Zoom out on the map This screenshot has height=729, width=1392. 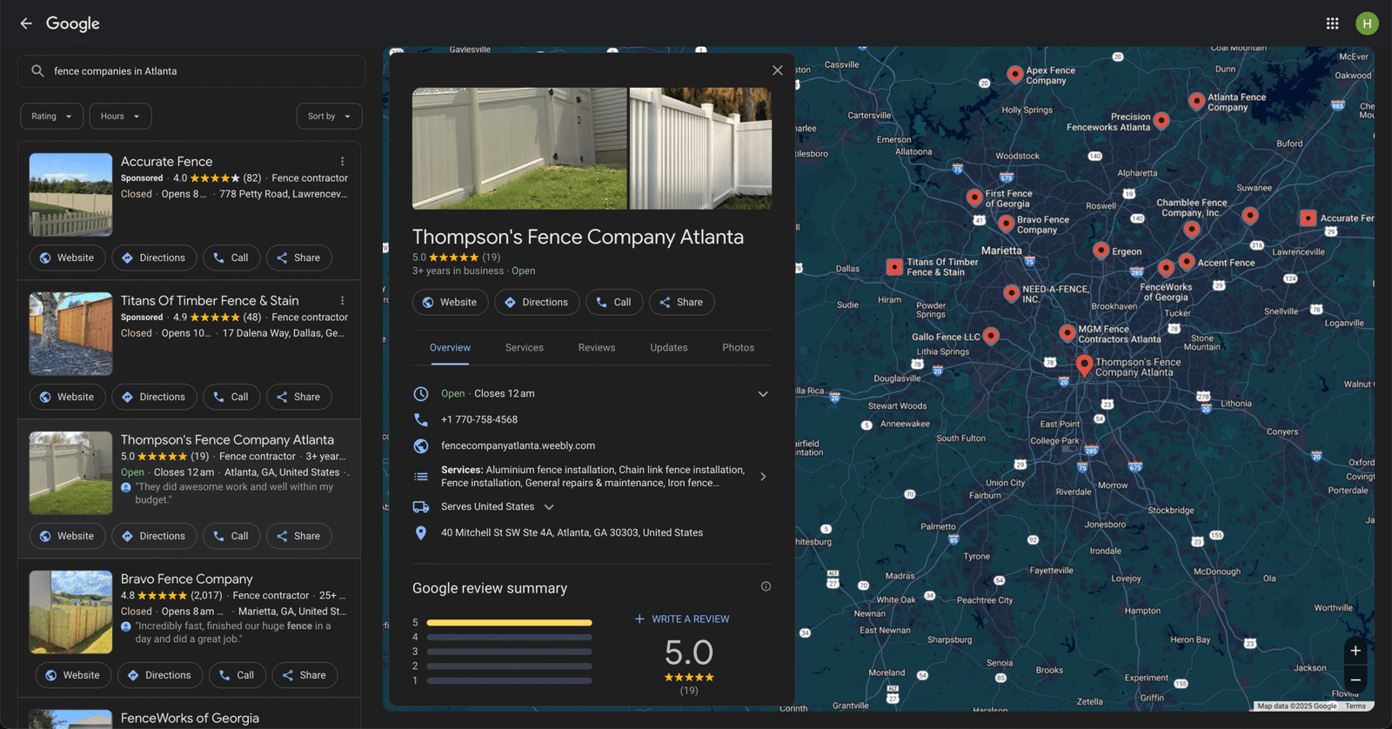1355,680
